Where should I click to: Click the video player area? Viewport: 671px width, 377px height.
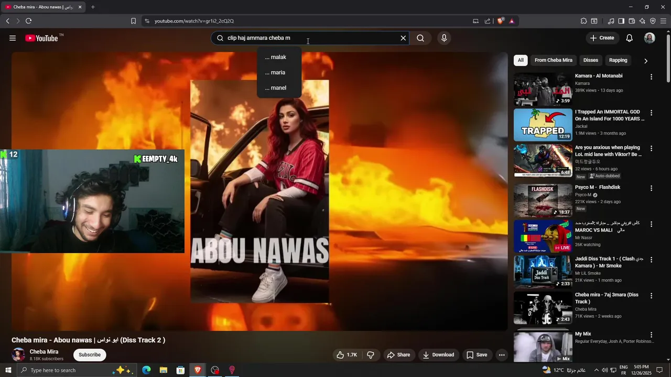pos(259,191)
